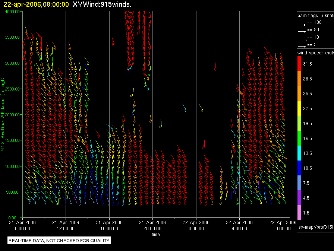This screenshot has width=334, height=251.
Task: Click the 21-Apr-2006 20:00:00 time label
Action: click(x=152, y=225)
